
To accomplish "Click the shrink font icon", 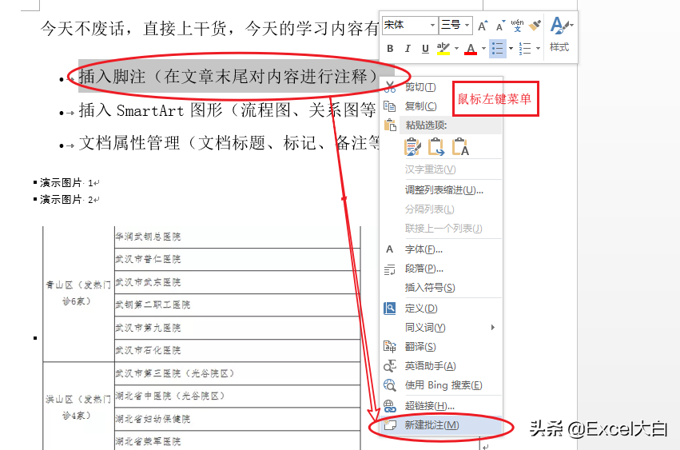I will pos(500,26).
